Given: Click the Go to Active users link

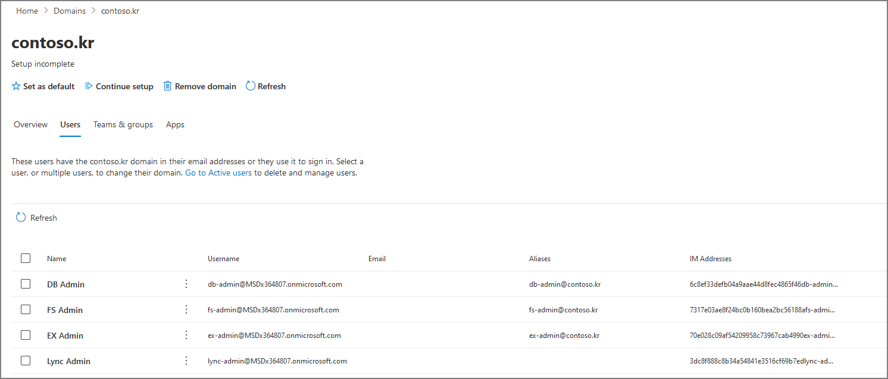Looking at the screenshot, I should click(x=218, y=173).
